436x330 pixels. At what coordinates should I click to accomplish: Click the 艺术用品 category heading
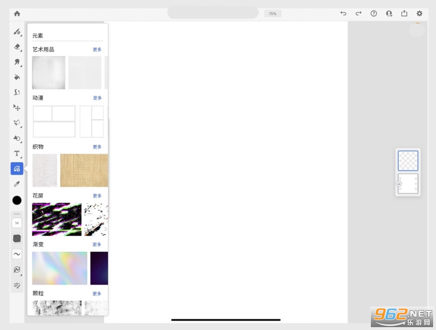pyautogui.click(x=44, y=50)
